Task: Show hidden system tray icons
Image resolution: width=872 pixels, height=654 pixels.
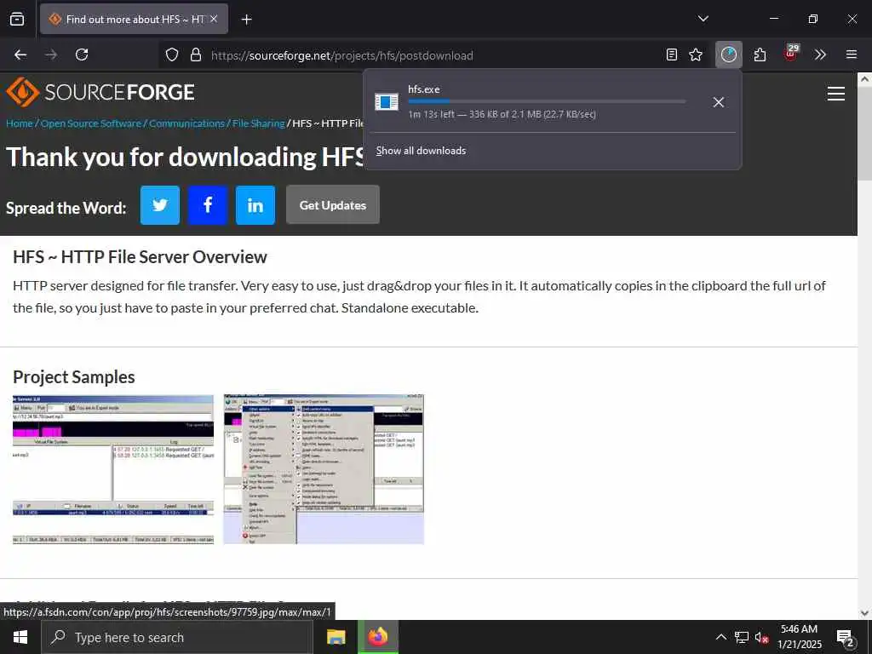Action: (720, 637)
